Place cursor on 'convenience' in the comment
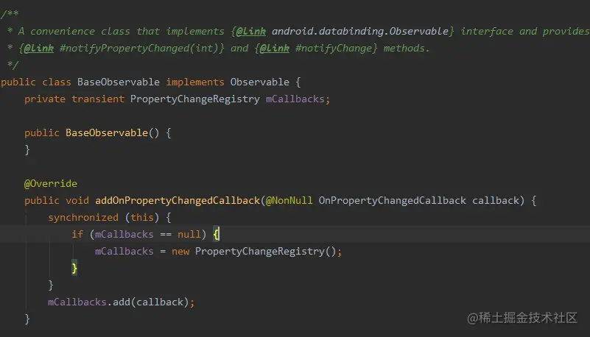 click(x=63, y=31)
